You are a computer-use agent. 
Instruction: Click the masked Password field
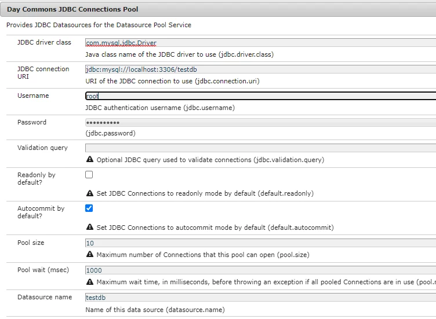pos(260,123)
